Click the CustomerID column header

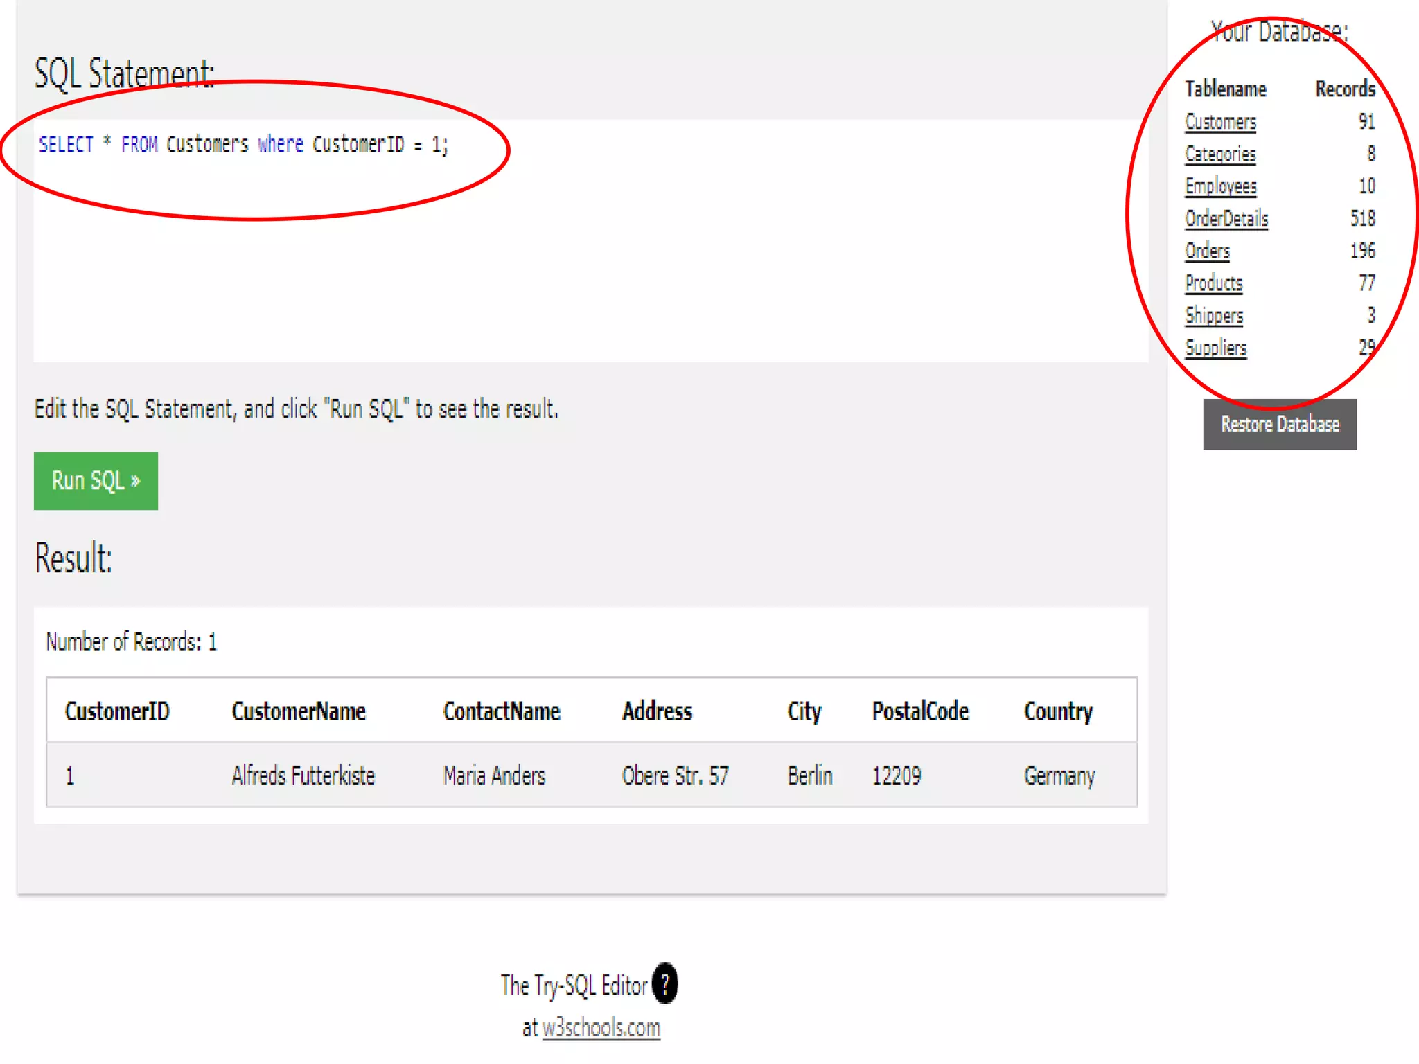click(117, 711)
